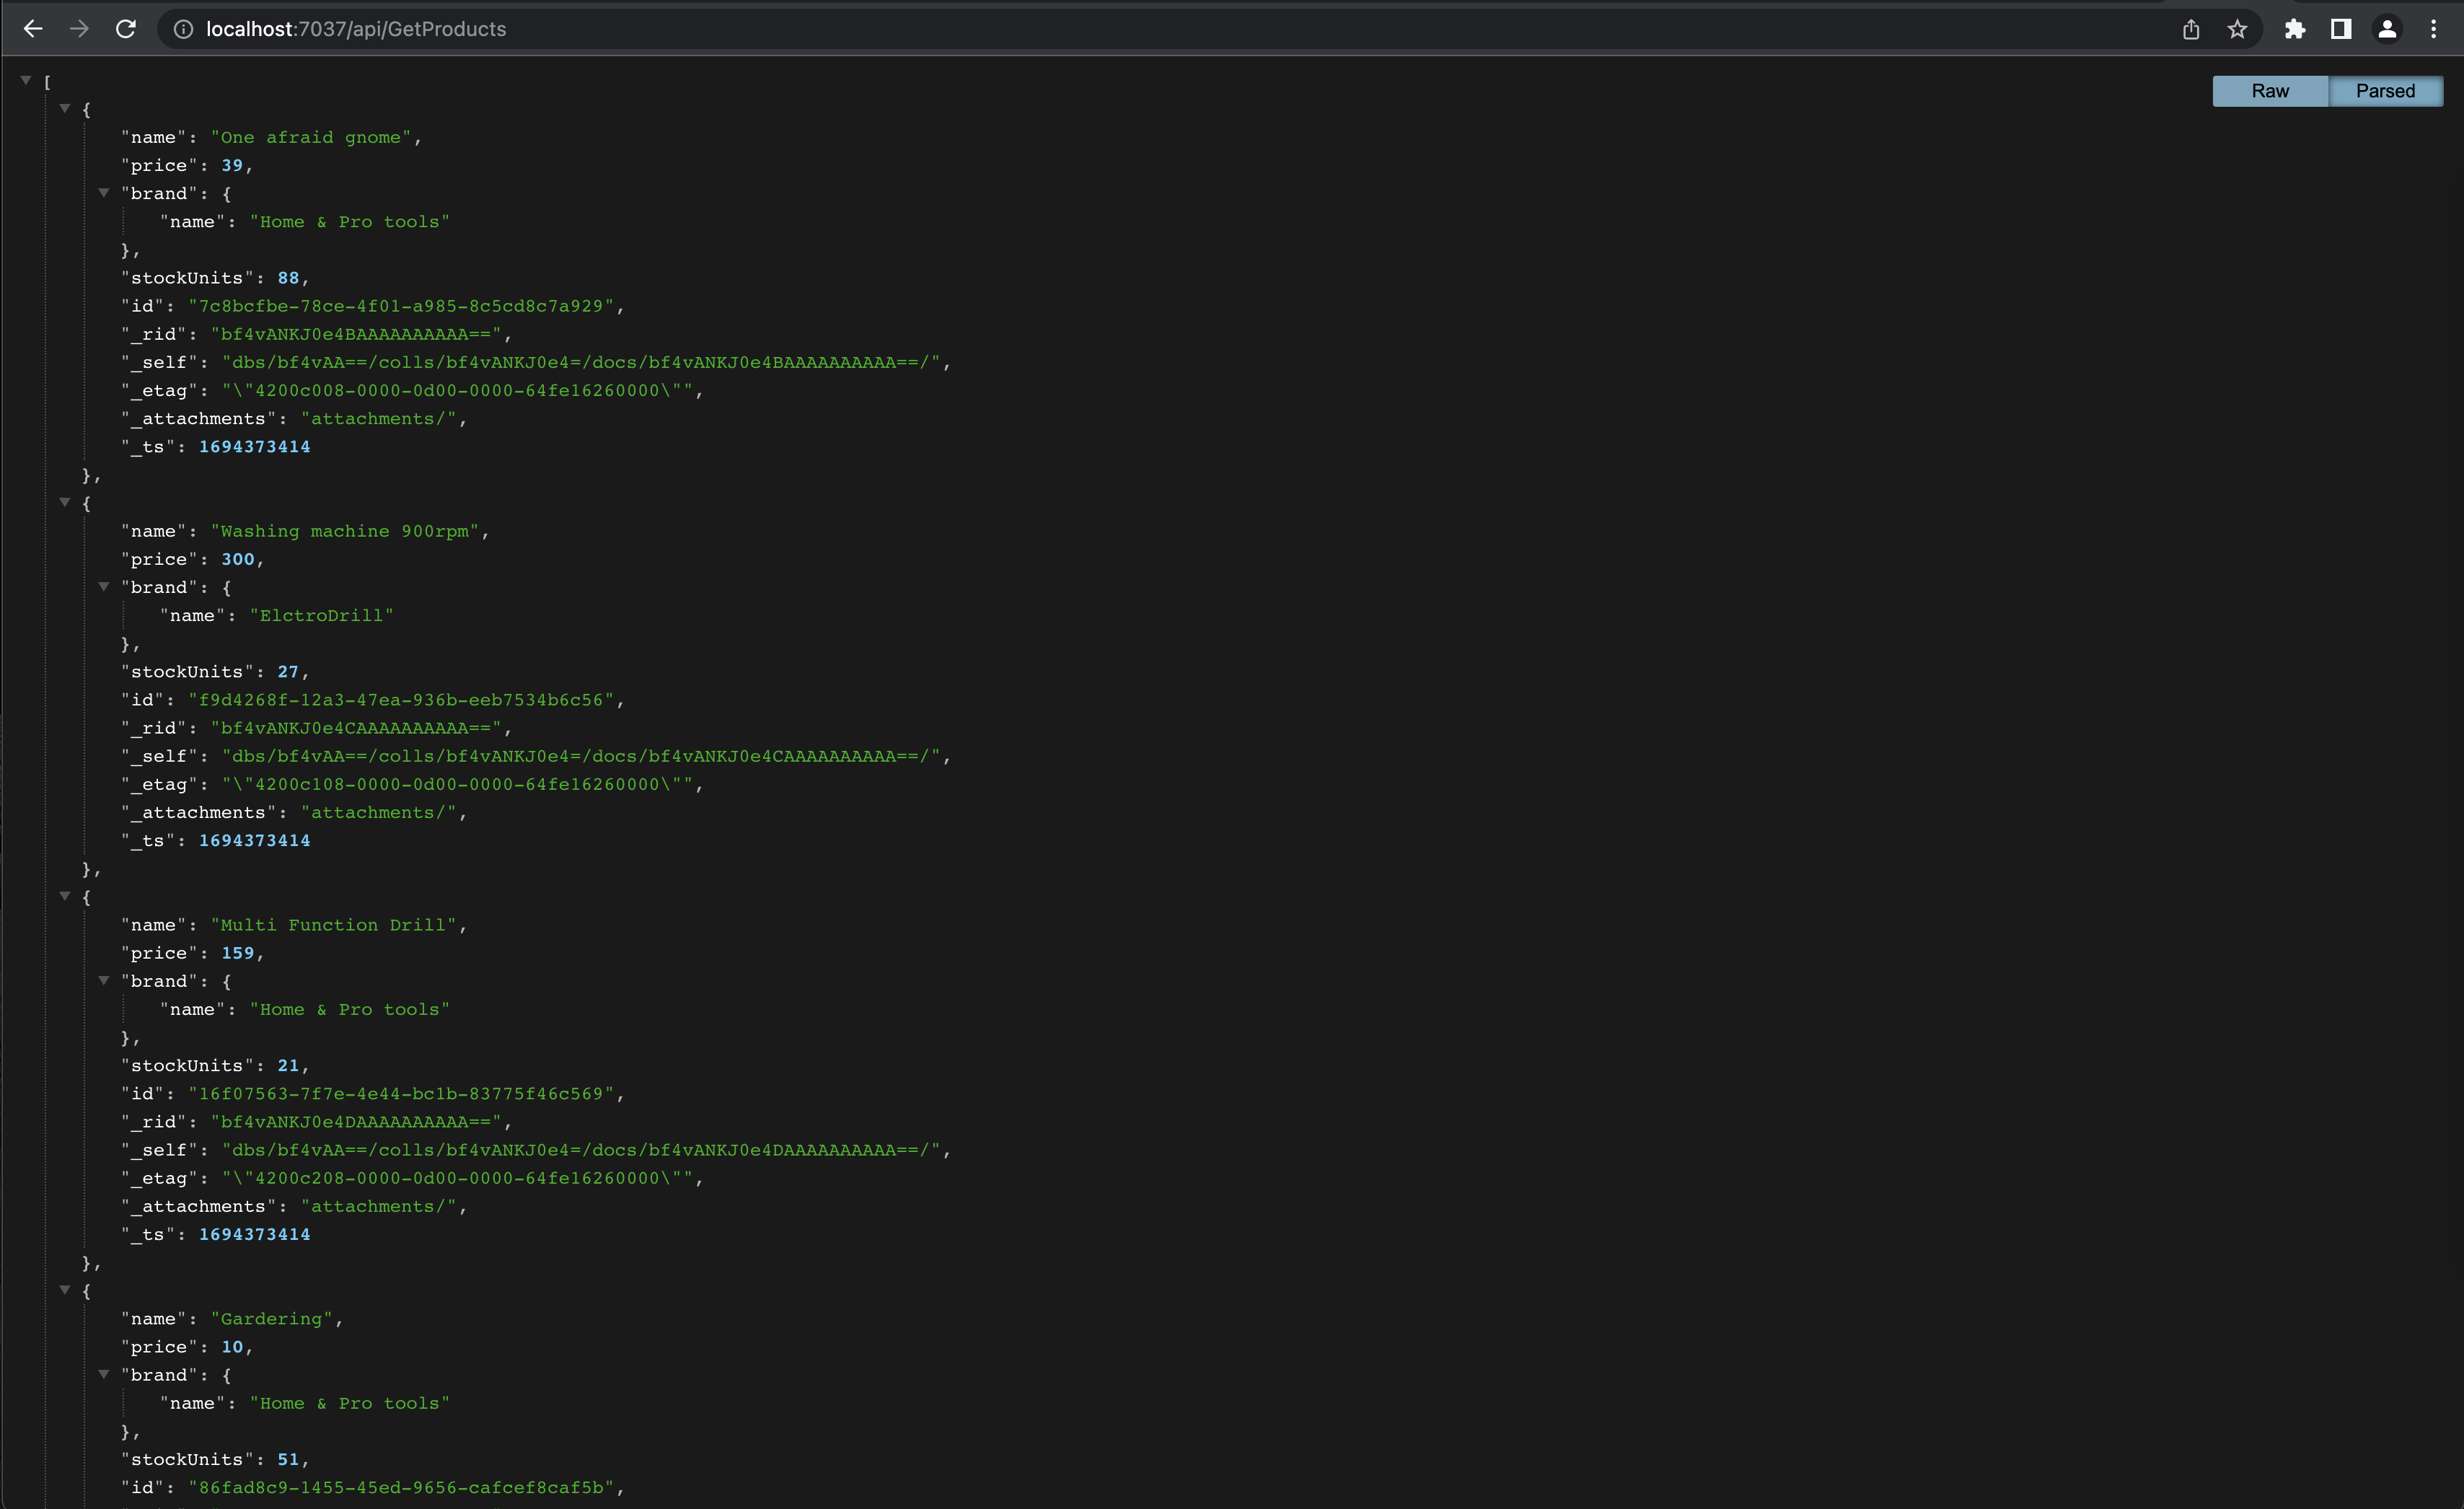Bookmark this page with the star icon
Screen dimensions: 2464x1509
[2237, 29]
